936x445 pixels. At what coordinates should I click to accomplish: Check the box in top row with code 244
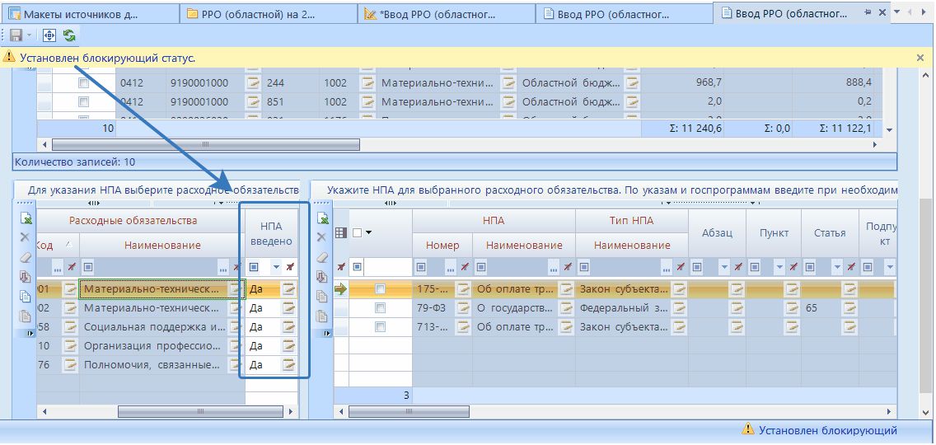[x=83, y=83]
